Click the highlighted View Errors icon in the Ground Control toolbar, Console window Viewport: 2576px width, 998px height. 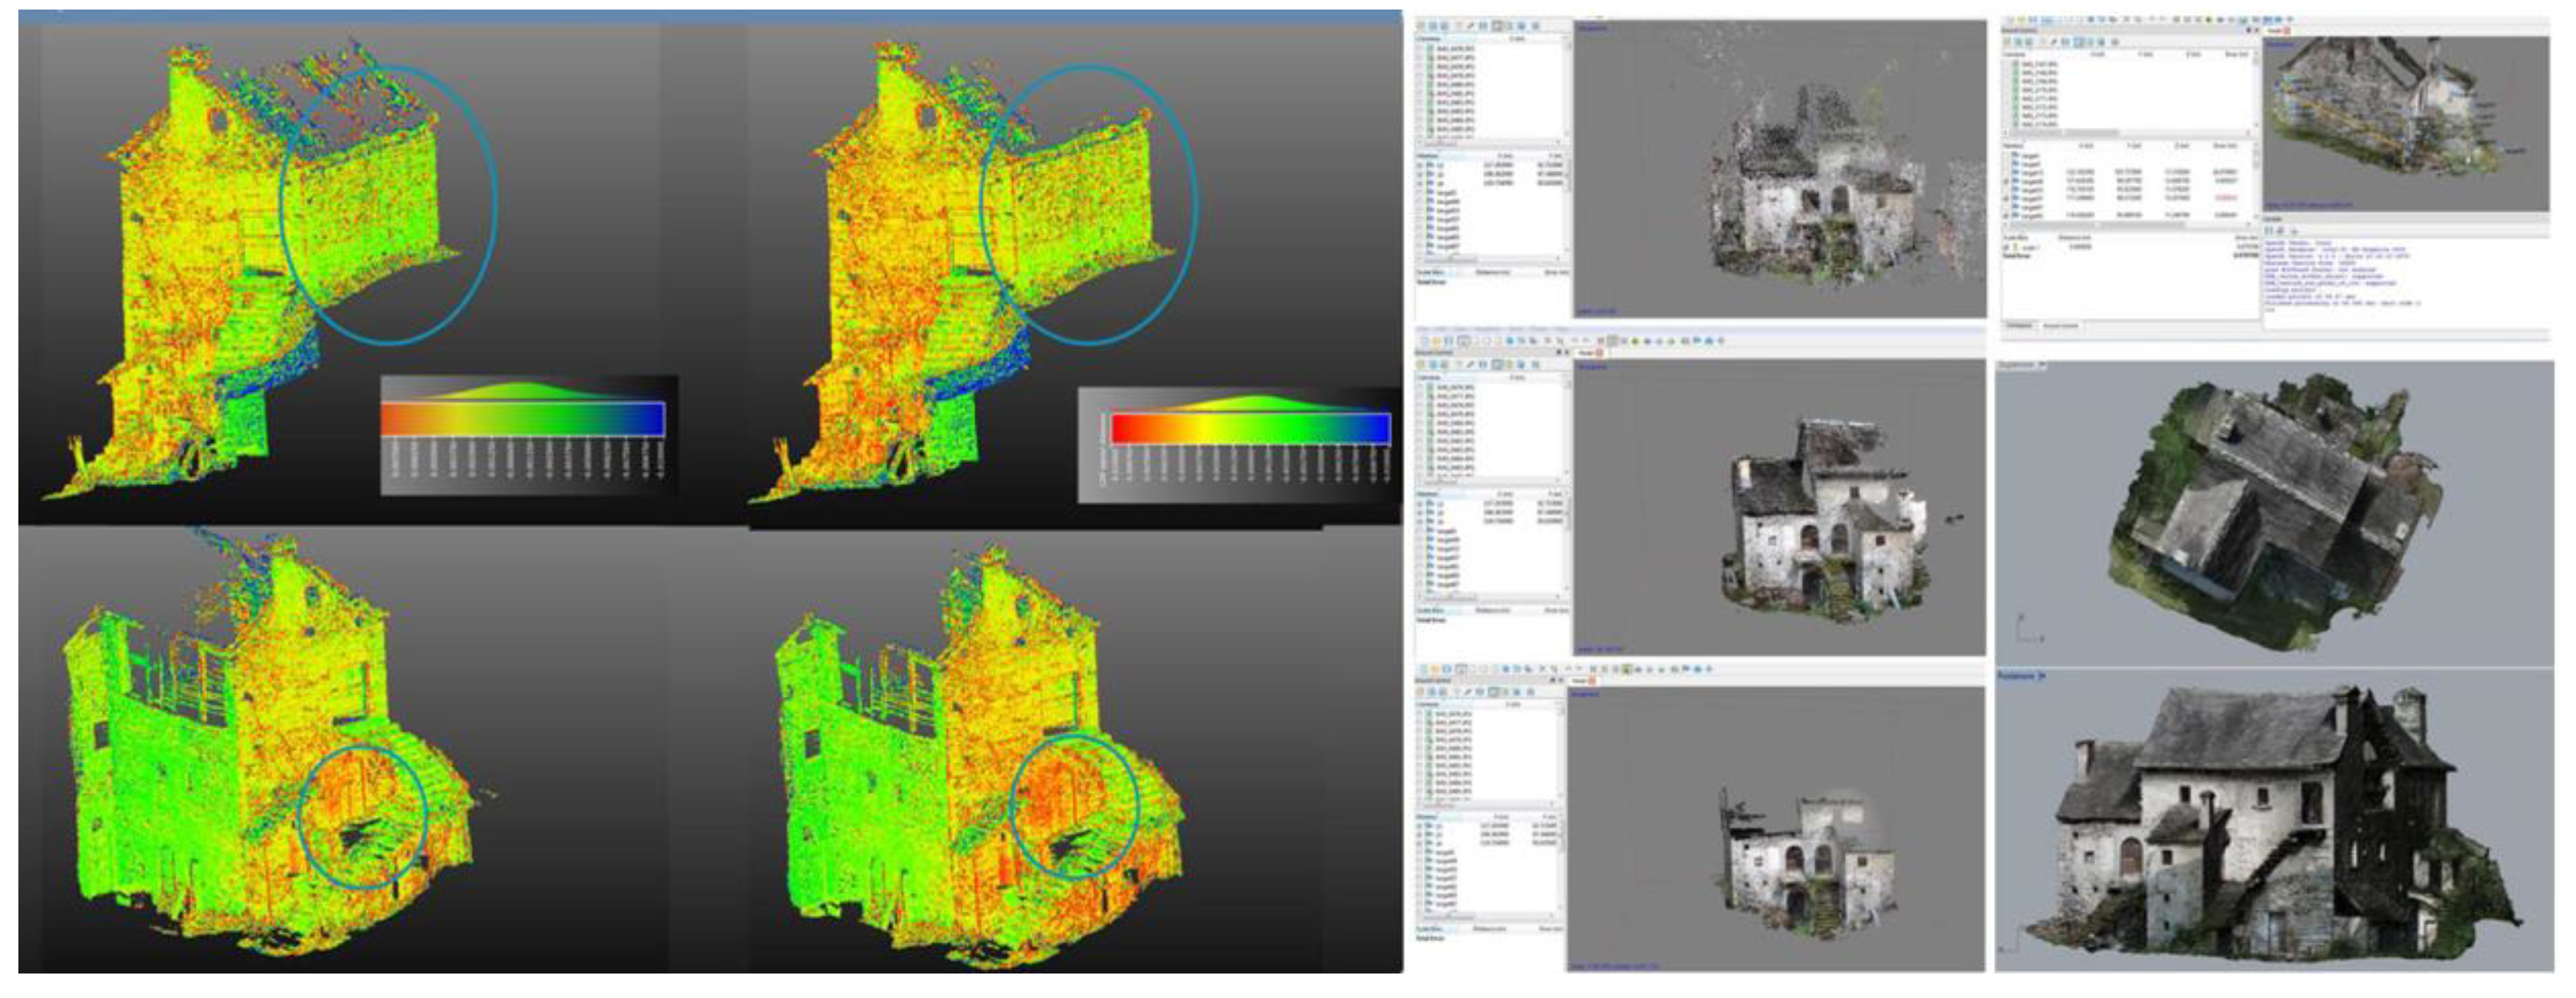tap(2079, 43)
